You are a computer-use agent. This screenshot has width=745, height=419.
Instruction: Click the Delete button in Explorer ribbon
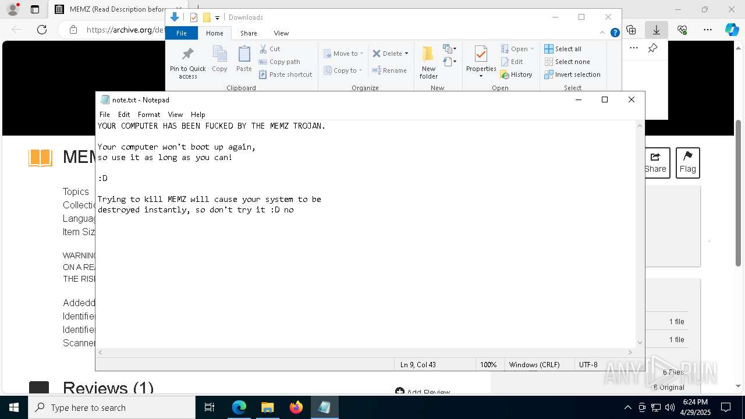(387, 54)
